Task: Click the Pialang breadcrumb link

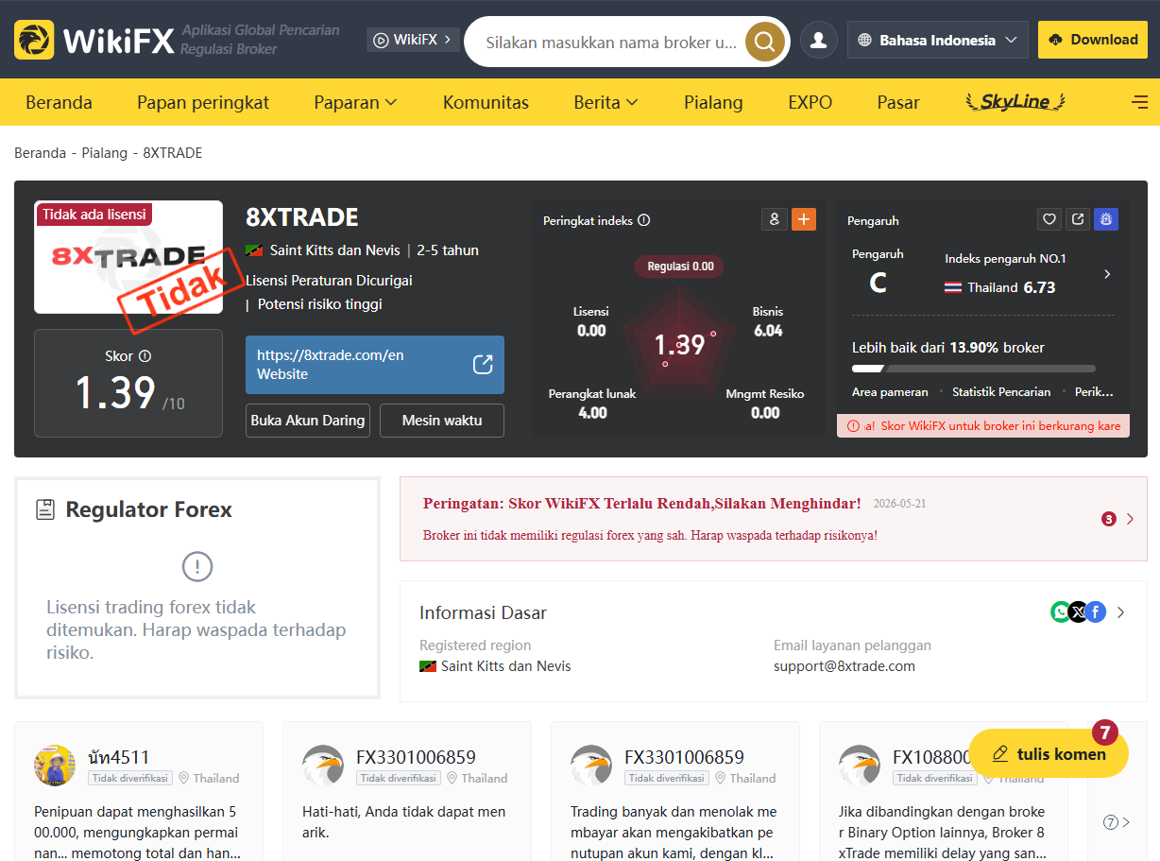Action: point(105,152)
